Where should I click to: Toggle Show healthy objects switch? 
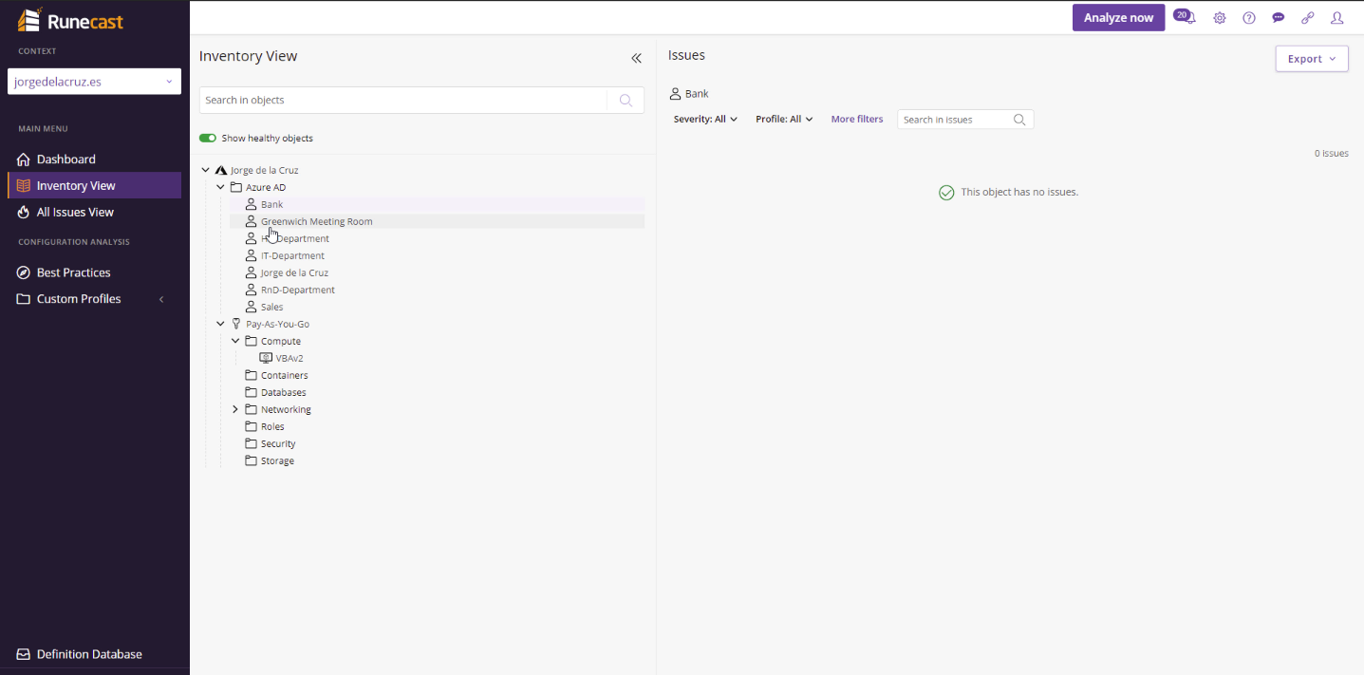pos(208,138)
